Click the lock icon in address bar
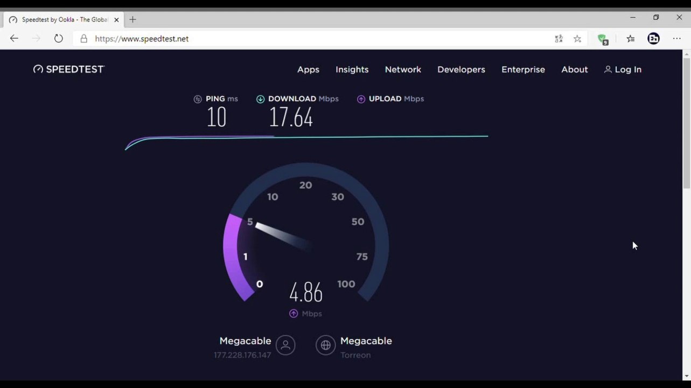 (83, 39)
